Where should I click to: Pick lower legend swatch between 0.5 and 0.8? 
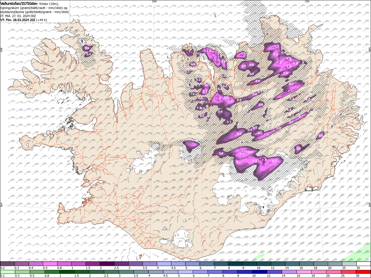point(37,272)
